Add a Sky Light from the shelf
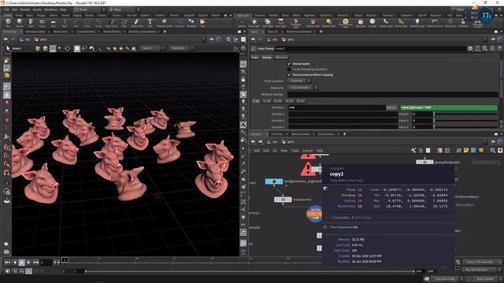The height and width of the screenshot is (283, 504). point(361,23)
